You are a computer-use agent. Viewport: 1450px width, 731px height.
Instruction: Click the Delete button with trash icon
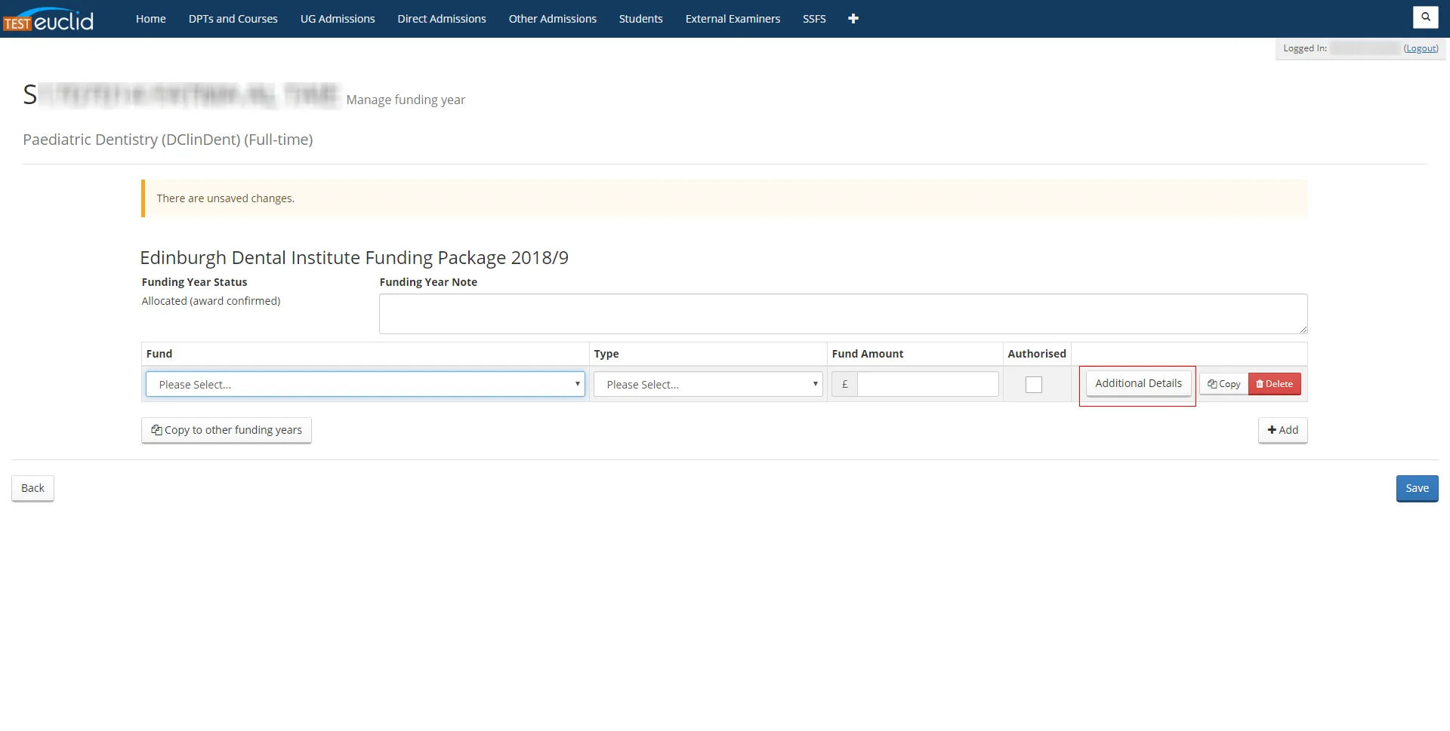pos(1274,384)
